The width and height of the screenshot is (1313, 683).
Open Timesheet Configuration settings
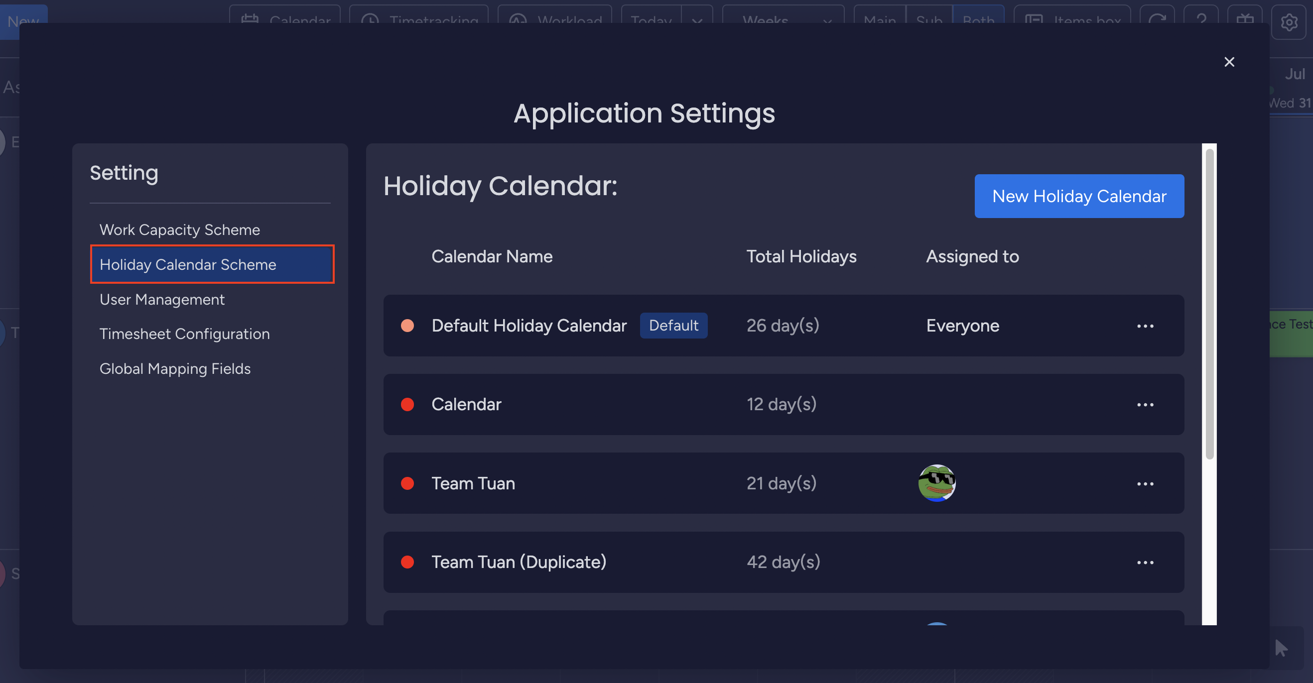[x=184, y=334]
